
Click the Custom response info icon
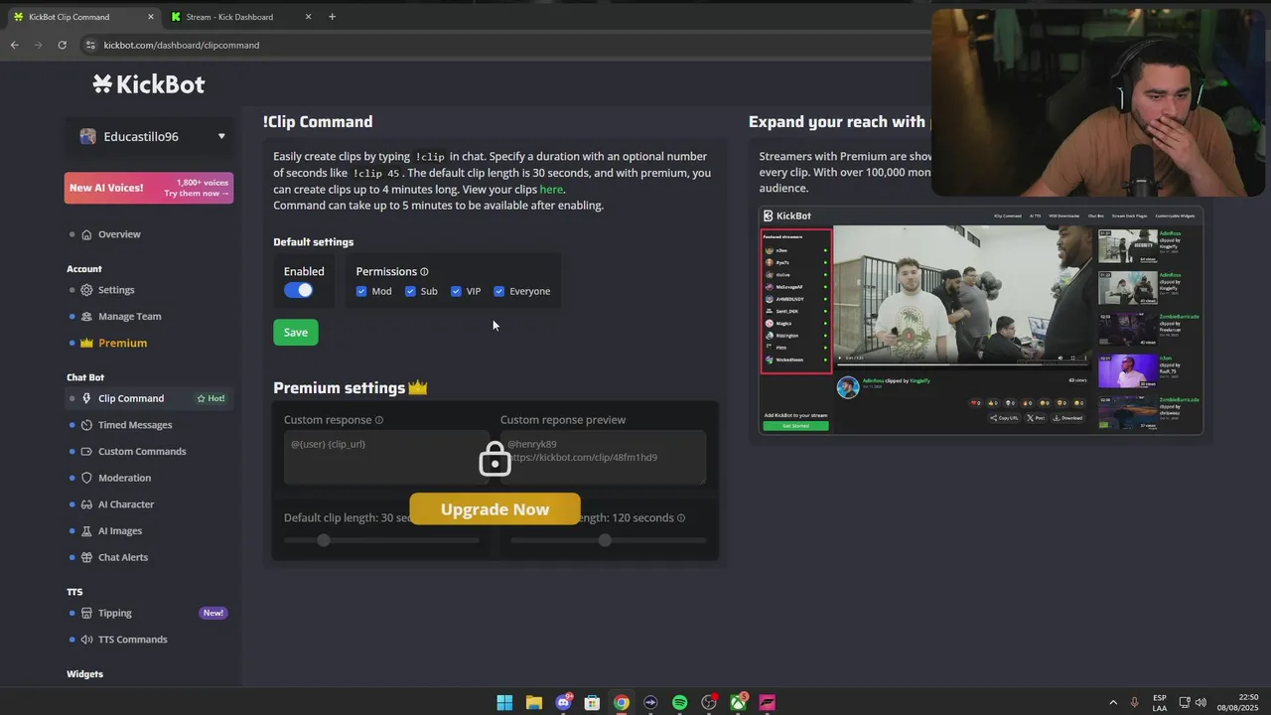(378, 420)
